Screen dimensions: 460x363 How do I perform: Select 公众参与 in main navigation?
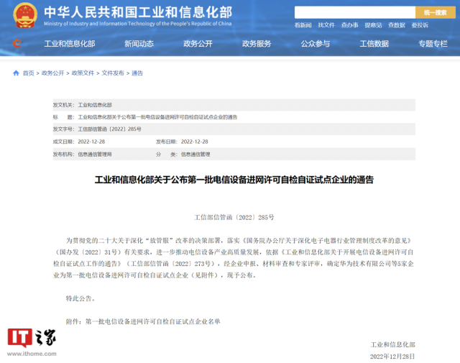(316, 44)
